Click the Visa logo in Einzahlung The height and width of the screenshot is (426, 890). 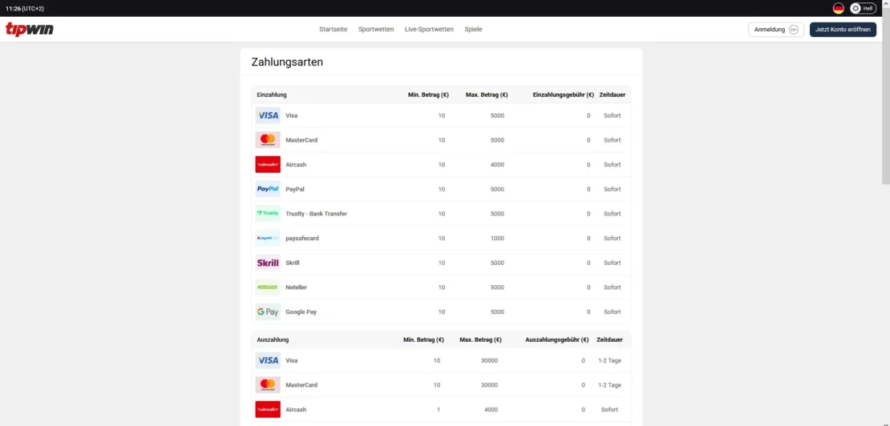coord(268,115)
